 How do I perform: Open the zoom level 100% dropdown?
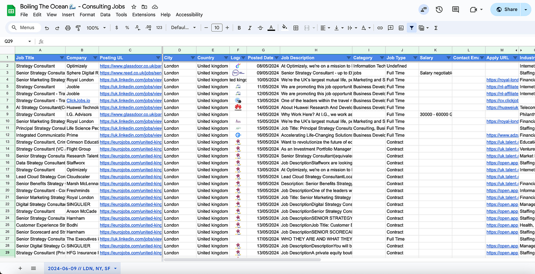(x=96, y=28)
